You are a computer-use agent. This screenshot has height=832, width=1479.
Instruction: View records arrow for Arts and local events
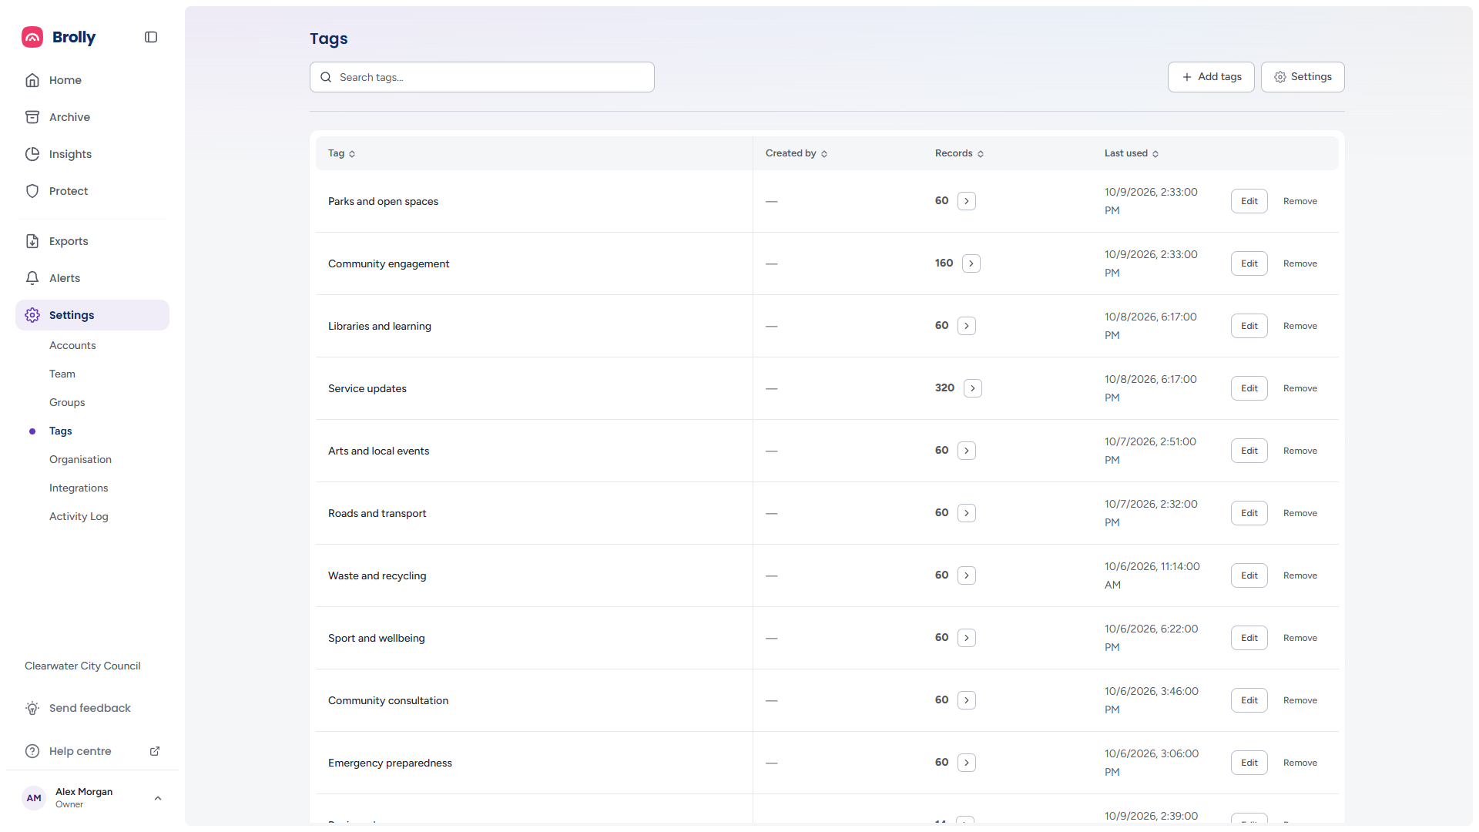click(x=967, y=451)
